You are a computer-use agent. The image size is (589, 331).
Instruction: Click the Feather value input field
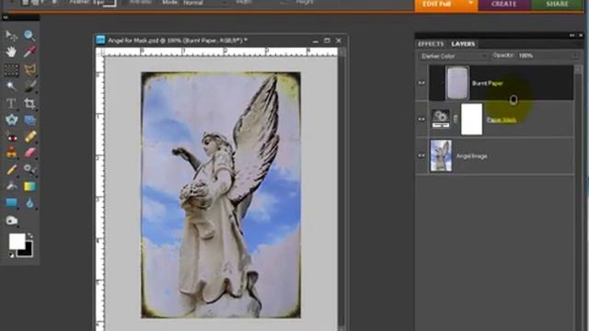click(x=104, y=3)
